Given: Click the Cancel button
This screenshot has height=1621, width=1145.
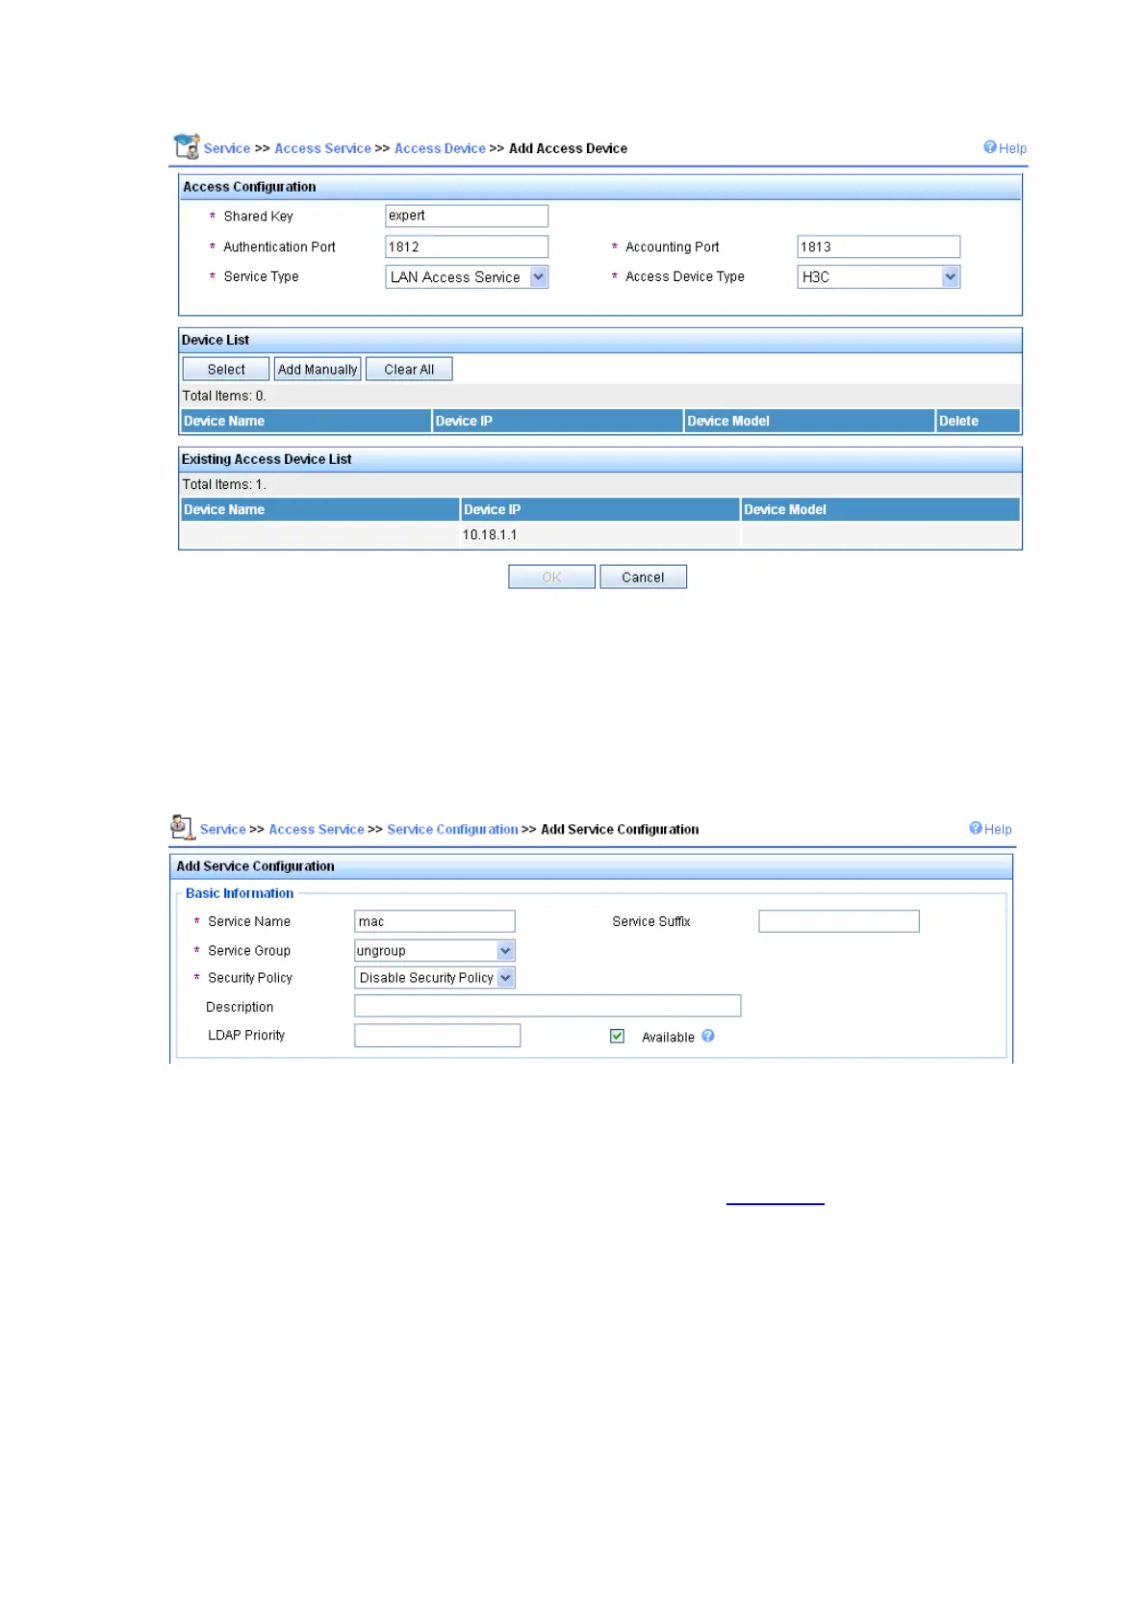Looking at the screenshot, I should coord(643,578).
